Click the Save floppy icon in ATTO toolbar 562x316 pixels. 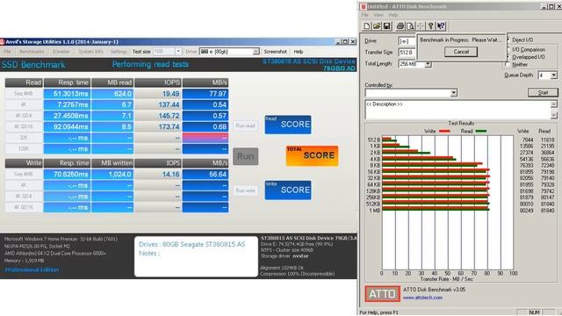(386, 25)
